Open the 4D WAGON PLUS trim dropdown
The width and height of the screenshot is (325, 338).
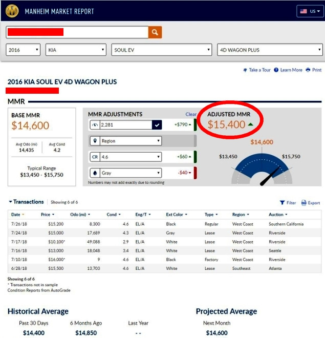[270, 50]
